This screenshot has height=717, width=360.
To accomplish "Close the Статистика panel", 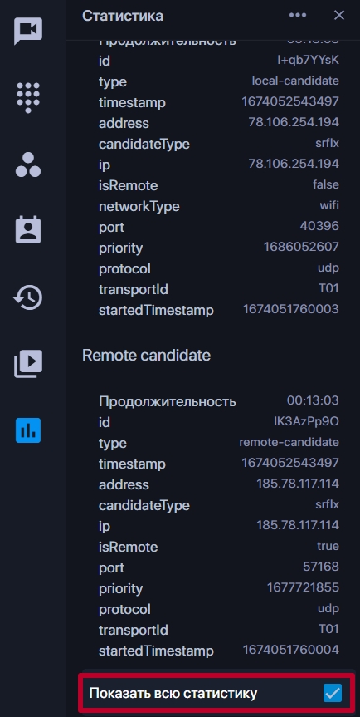I will click(x=339, y=15).
